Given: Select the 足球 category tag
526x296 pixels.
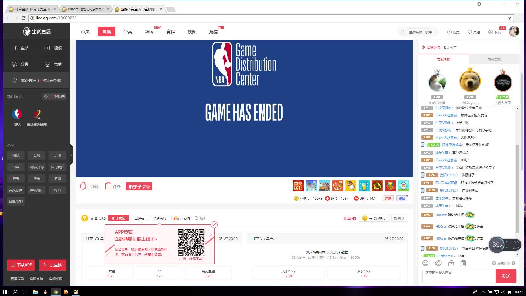Looking at the screenshot, I should tap(57, 155).
